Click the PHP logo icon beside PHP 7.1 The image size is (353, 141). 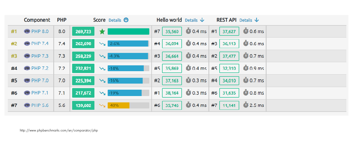tap(27, 93)
